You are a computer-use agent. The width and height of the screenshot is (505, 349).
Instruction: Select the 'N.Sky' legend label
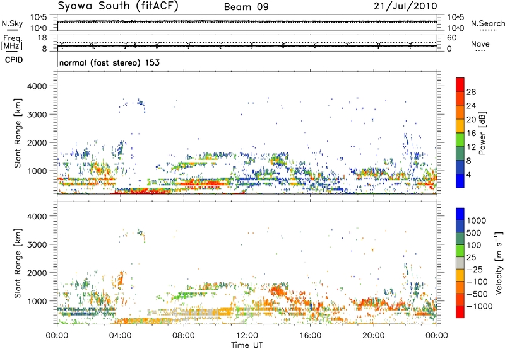click(x=12, y=23)
